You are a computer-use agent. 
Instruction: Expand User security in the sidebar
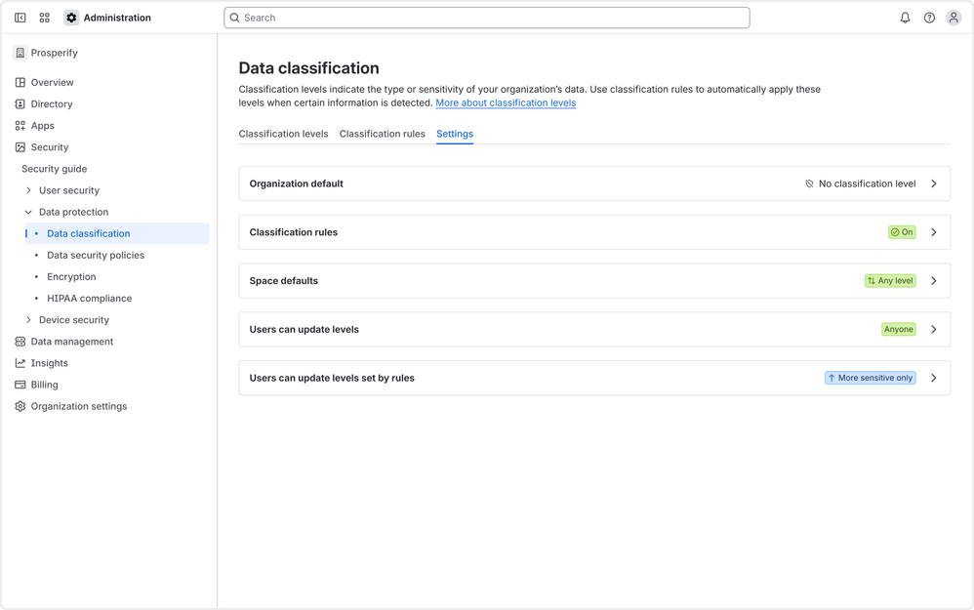[28, 190]
